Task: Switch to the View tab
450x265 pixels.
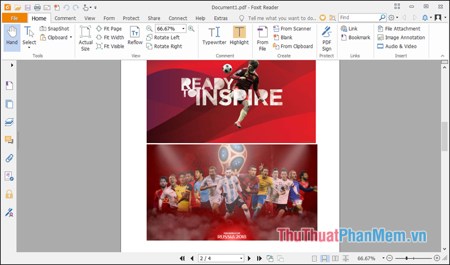Action: [89, 18]
